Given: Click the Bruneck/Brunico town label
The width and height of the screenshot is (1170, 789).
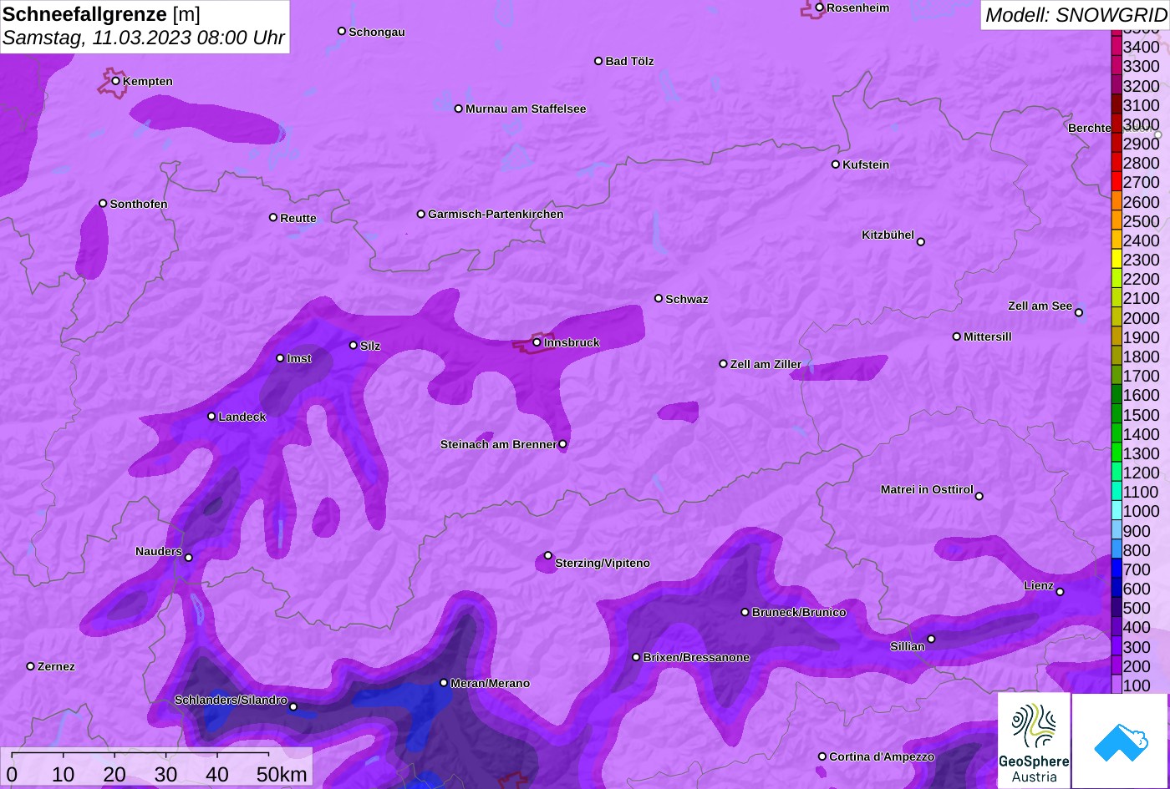Looking at the screenshot, I should [799, 612].
